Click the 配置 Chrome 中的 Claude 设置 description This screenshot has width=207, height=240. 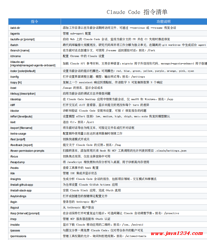pyautogui.click(x=84, y=56)
